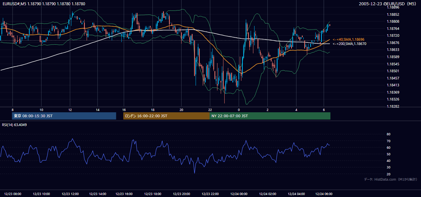Click hour label 18 under price chart

[153, 110]
